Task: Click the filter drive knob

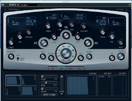Action: (43, 56)
